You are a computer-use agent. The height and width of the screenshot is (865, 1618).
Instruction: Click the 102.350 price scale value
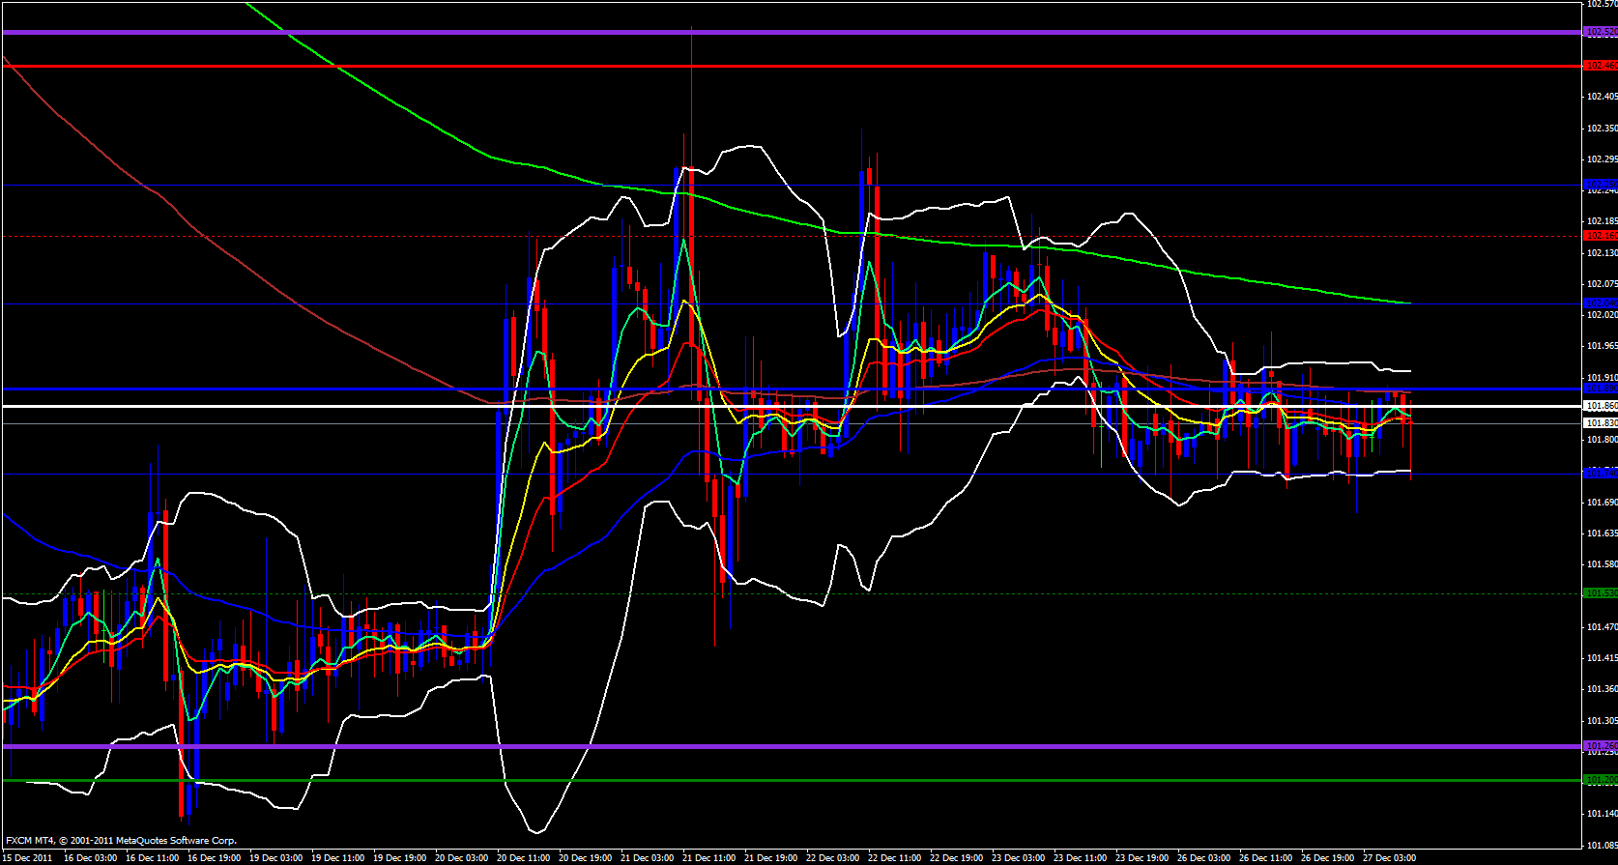[1602, 128]
